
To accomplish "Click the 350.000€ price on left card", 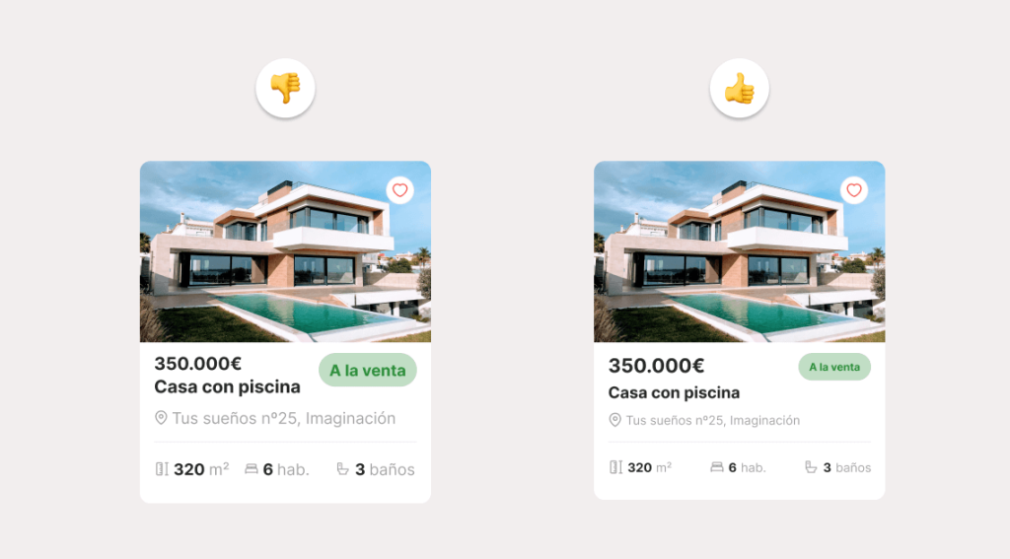I will pos(197,363).
